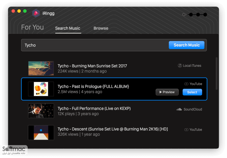The height and width of the screenshot is (158, 227).
Task: Open the Browse tab
Action: pyautogui.click(x=101, y=28)
